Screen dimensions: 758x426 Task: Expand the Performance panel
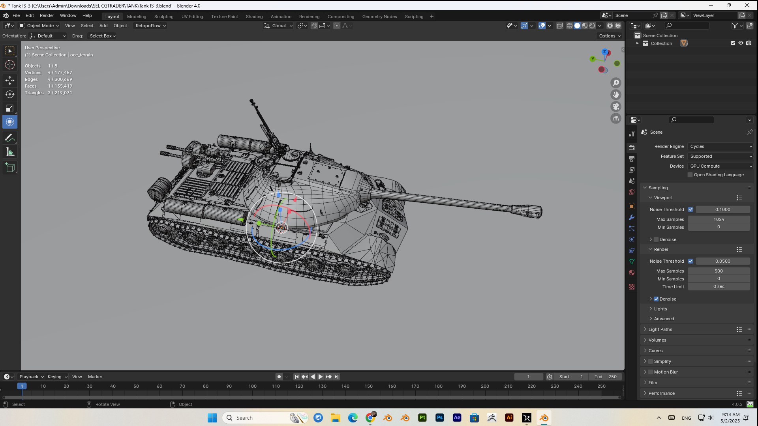[661, 393]
